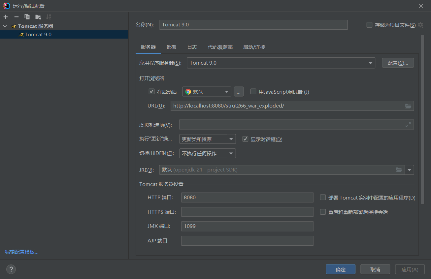Click 配置(C)... button

[x=398, y=63]
